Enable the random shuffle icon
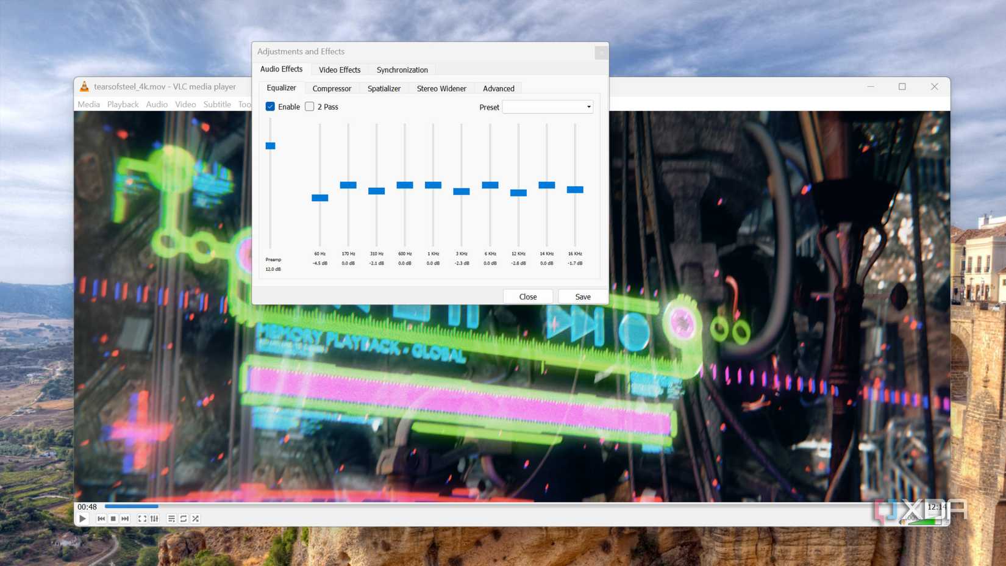Image resolution: width=1006 pixels, height=566 pixels. pyautogui.click(x=196, y=518)
